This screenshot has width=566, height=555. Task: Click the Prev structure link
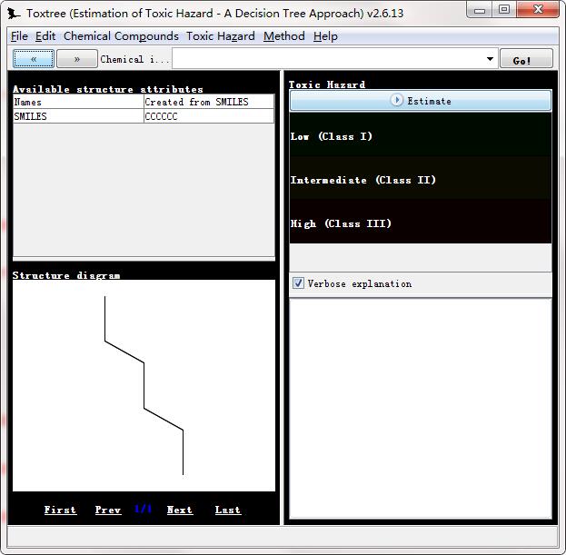108,510
